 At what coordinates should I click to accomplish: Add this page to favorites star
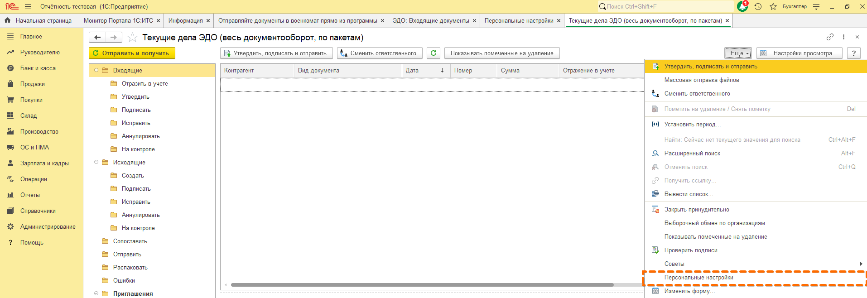click(132, 37)
